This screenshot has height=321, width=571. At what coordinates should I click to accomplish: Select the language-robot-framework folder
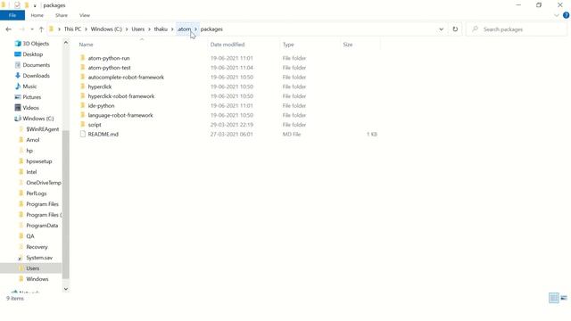[120, 115]
